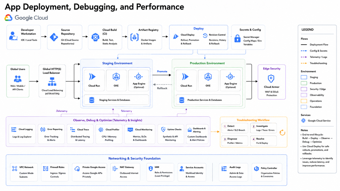
Task: Click the Staging GKE icon
Action: (x=116, y=77)
